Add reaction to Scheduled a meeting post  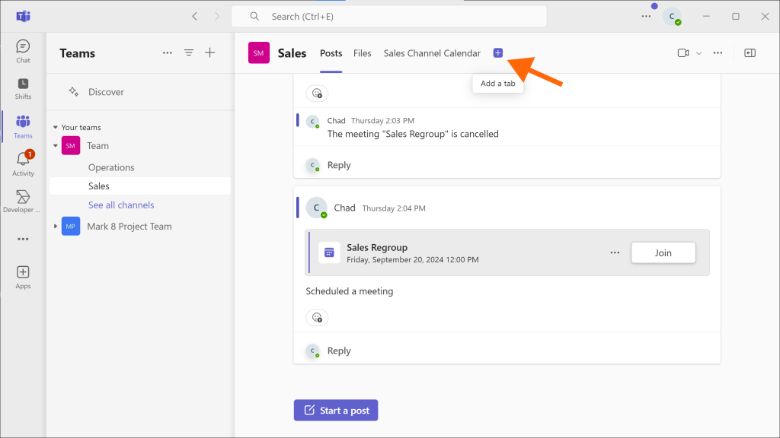[x=317, y=317]
